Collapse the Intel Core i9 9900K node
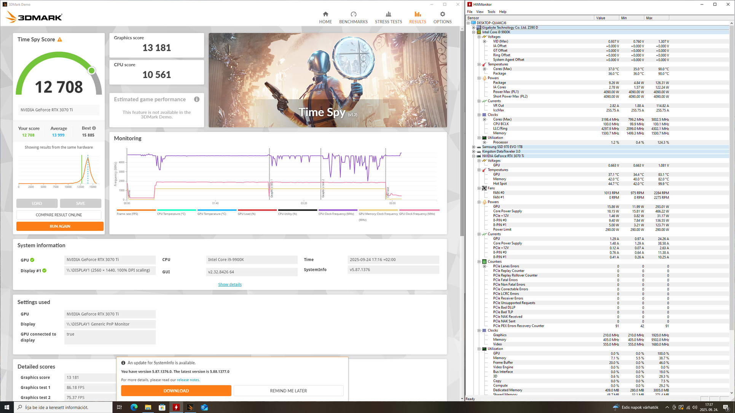The height and width of the screenshot is (413, 735). pos(474,32)
